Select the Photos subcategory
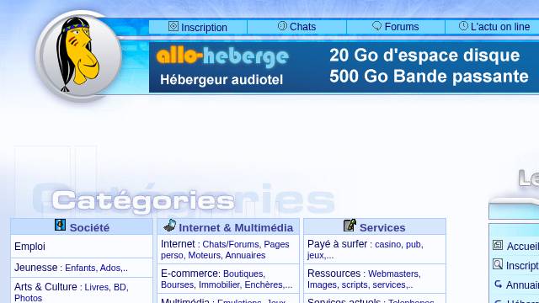This screenshot has height=303, width=539. (28, 298)
